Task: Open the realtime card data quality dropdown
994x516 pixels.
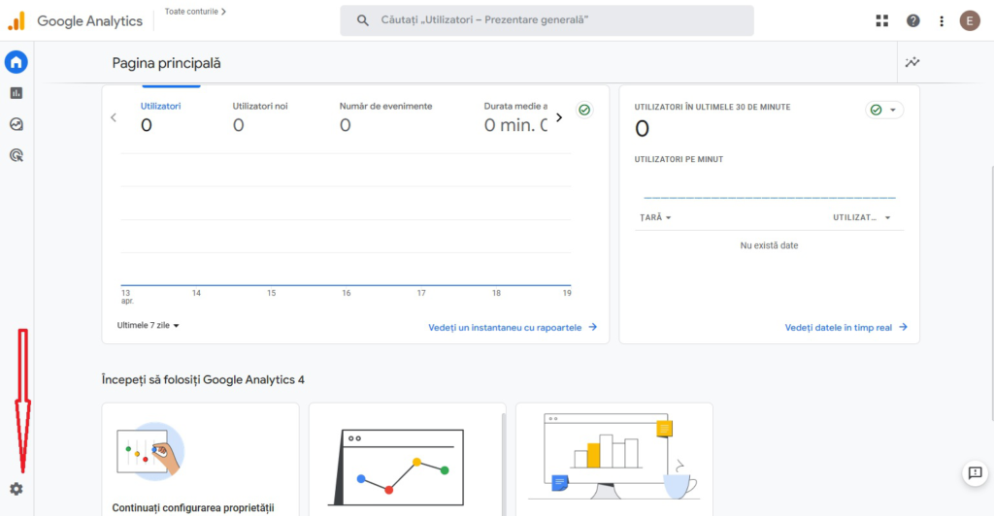Action: 884,110
